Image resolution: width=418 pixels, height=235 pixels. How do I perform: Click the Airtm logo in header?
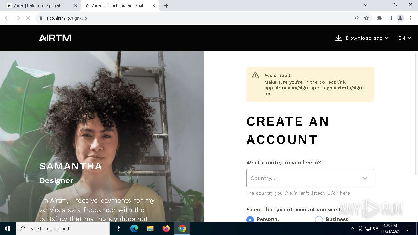click(55, 38)
